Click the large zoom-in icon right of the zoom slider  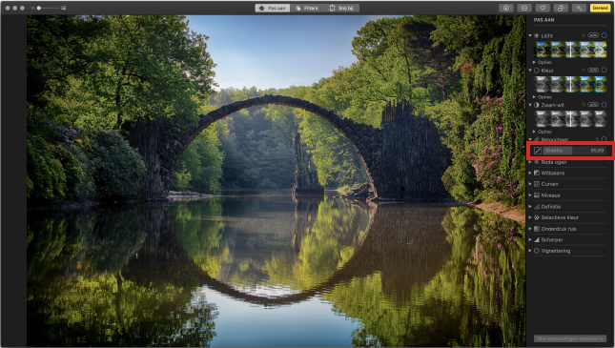click(64, 8)
